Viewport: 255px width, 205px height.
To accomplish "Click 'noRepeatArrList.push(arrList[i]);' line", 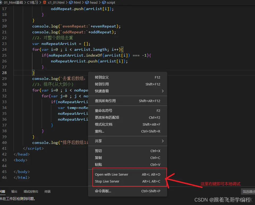I will [89, 61].
